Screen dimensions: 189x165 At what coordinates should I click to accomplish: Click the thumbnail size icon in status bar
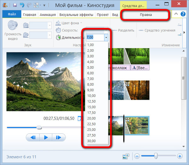pos(126,156)
